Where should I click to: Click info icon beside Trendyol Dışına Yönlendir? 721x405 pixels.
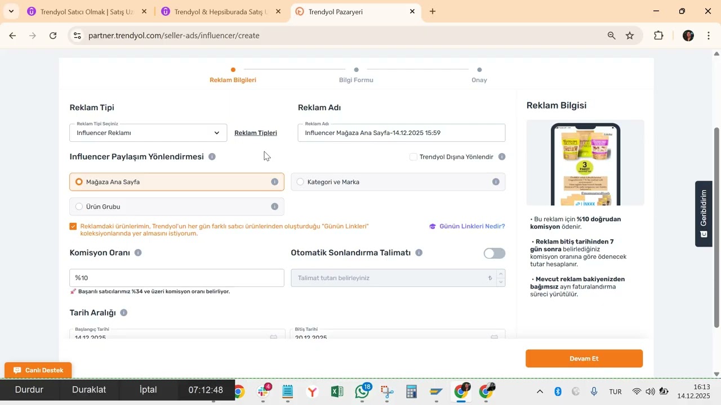(x=502, y=157)
